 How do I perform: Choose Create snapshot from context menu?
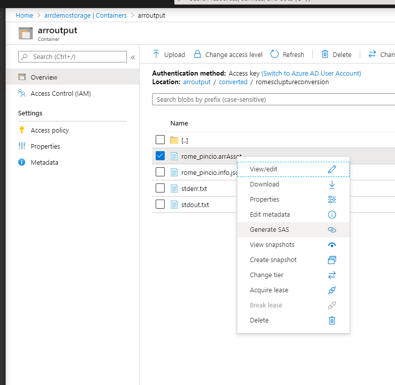(293, 260)
